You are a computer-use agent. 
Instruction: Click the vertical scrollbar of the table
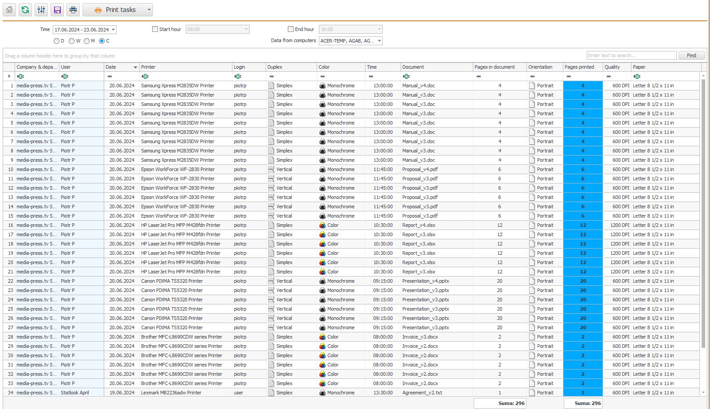(703, 213)
